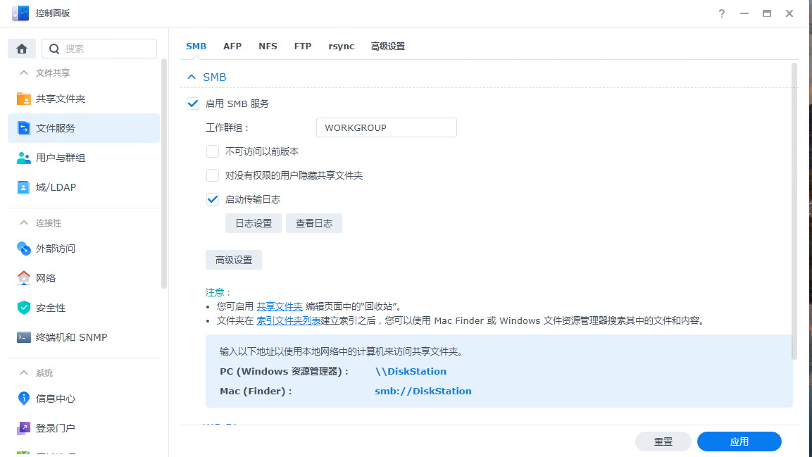The width and height of the screenshot is (812, 457).
Task: Toggle 启用 SMB 服务 checkbox
Action: [x=193, y=104]
